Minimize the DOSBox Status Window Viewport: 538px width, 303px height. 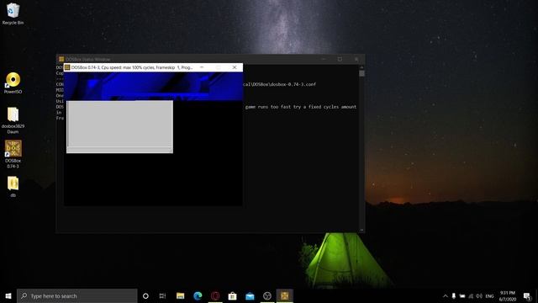pos(323,59)
